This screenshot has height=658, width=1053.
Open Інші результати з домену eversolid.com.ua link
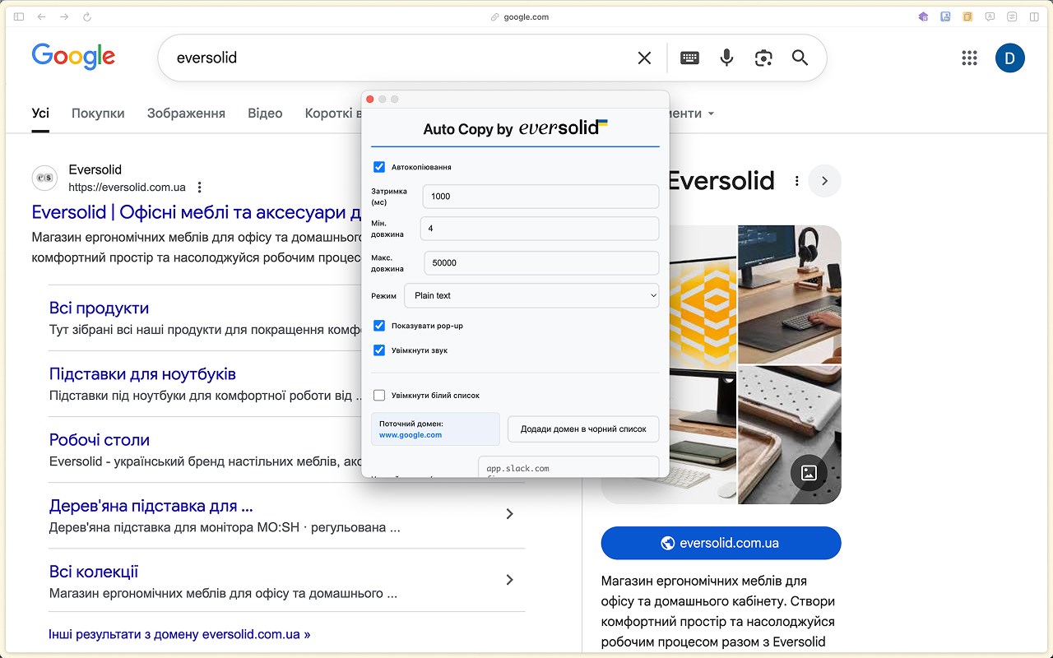[x=179, y=634]
